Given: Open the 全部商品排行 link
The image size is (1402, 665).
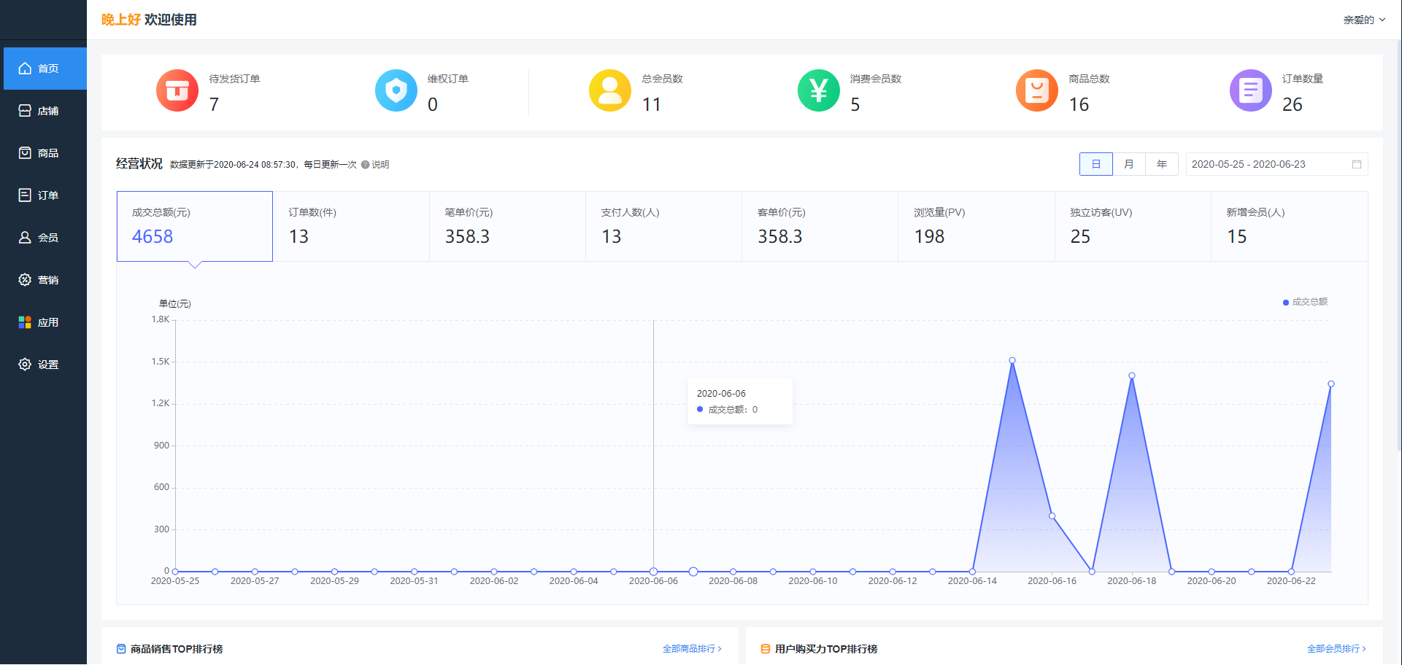Looking at the screenshot, I should (692, 649).
